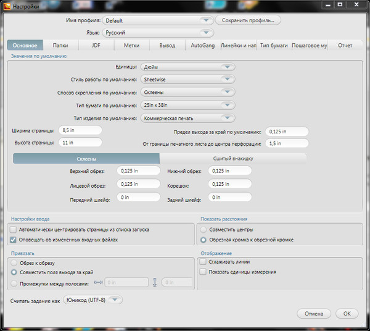Check Показать единицы измерения
Viewport: 370px width, 331px height.
pos(203,272)
